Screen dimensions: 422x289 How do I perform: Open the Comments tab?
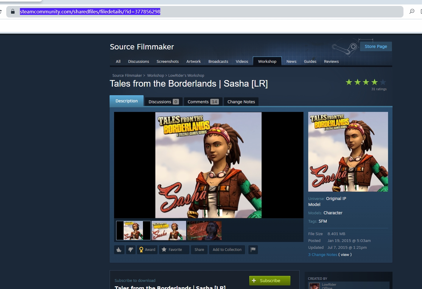[203, 102]
